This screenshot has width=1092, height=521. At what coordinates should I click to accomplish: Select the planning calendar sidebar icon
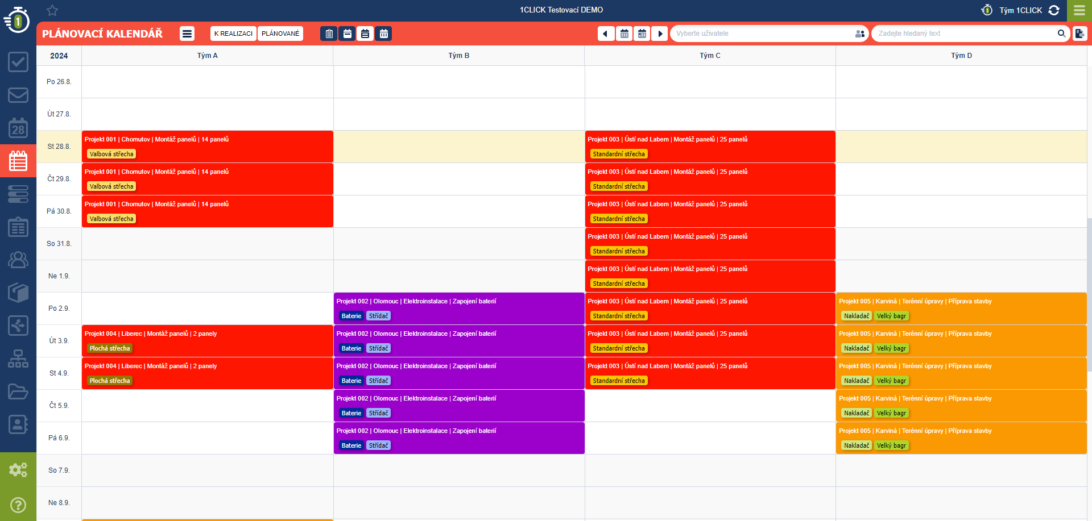[x=18, y=161]
